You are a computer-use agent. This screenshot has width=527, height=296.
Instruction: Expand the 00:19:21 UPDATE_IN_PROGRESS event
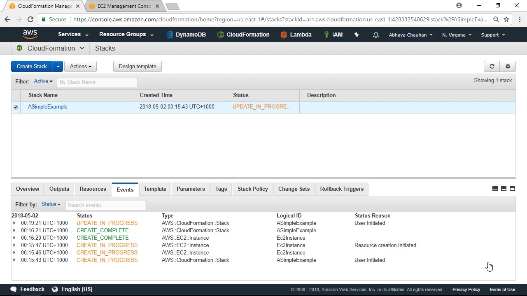tap(14, 223)
